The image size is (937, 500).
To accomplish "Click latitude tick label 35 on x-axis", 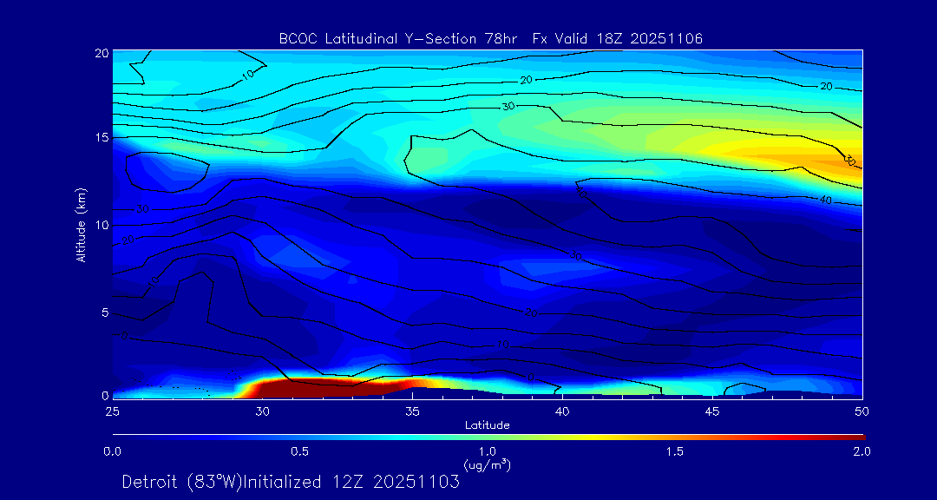I will tap(412, 411).
